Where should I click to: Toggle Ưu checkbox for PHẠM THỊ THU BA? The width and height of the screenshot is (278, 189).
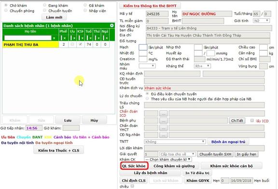72,44
